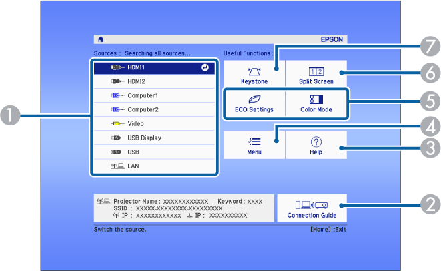Select the HDMI2 source
441x271 pixels.
[154, 81]
